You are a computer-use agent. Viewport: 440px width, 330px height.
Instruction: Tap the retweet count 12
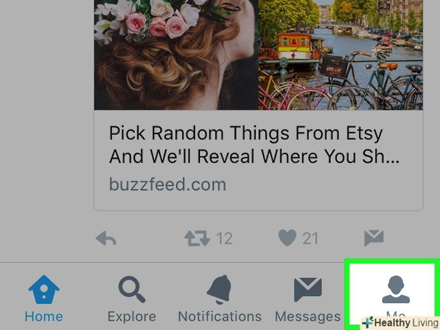coord(224,239)
